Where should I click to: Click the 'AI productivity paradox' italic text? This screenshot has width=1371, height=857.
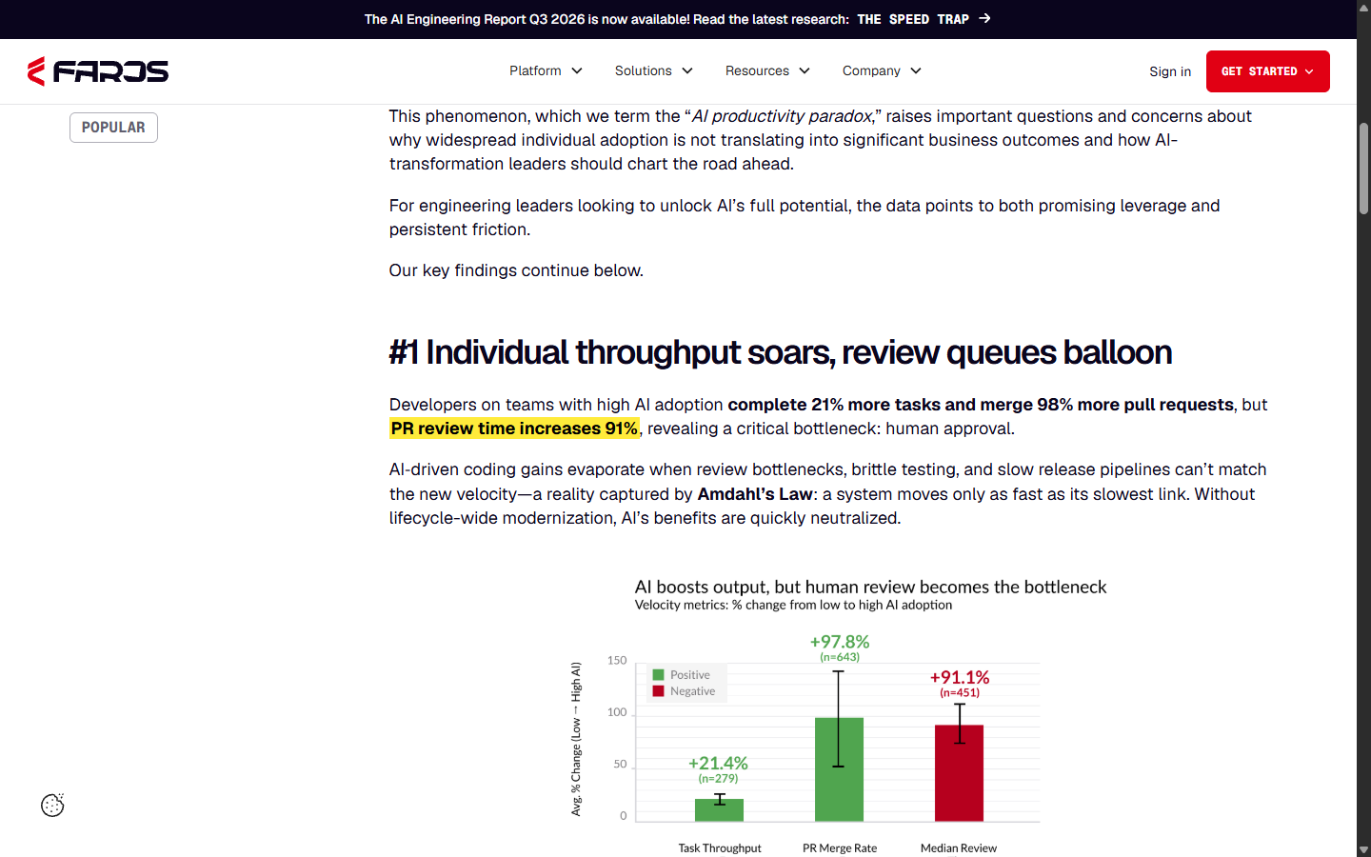pyautogui.click(x=782, y=116)
